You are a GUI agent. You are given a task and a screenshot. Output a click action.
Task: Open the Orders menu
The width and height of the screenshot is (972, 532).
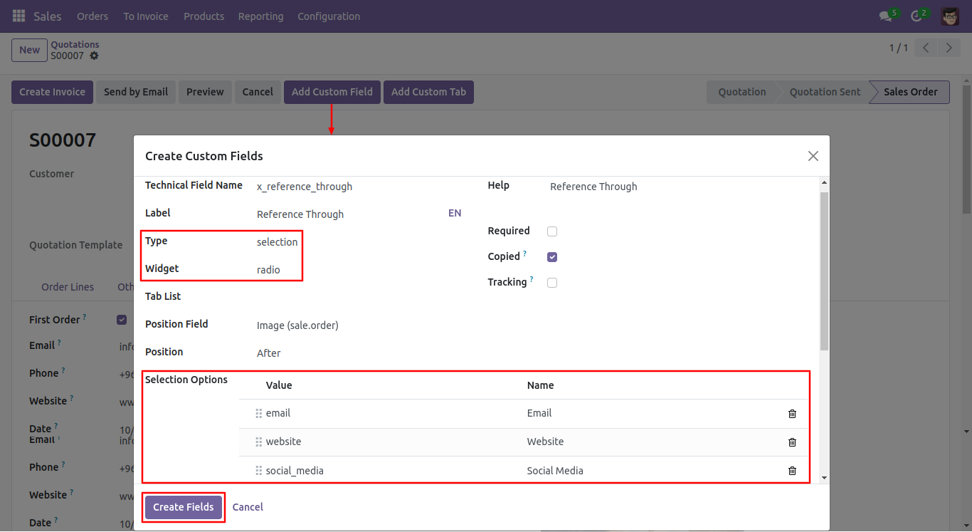[x=93, y=16]
